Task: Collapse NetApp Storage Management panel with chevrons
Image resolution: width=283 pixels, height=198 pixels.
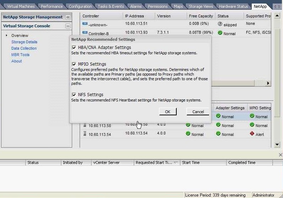Action: coord(68,17)
